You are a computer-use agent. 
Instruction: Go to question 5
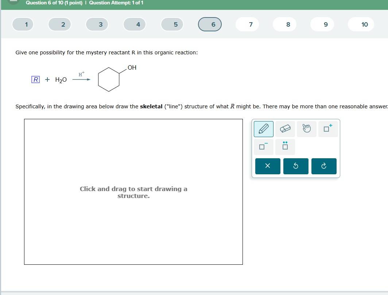point(172,24)
